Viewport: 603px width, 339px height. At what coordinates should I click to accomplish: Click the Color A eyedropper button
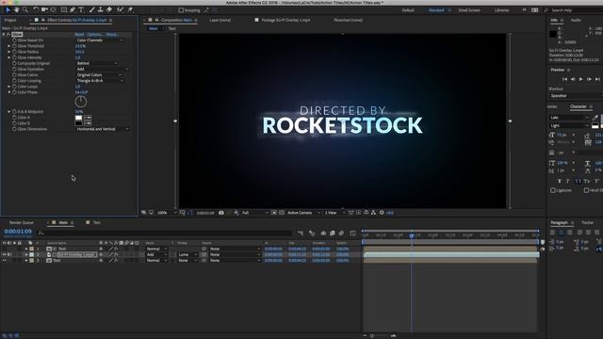pyautogui.click(x=88, y=118)
